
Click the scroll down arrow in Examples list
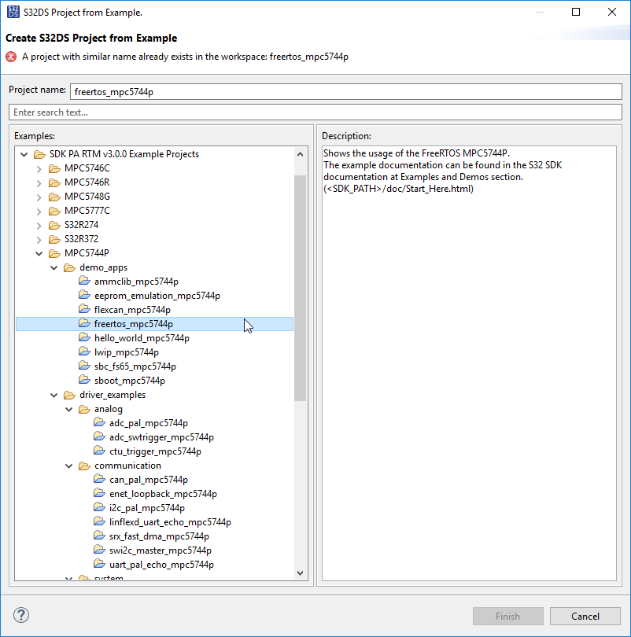pos(301,573)
